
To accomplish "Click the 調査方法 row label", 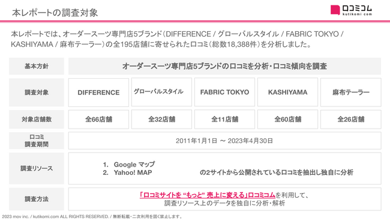I will coord(37,199).
